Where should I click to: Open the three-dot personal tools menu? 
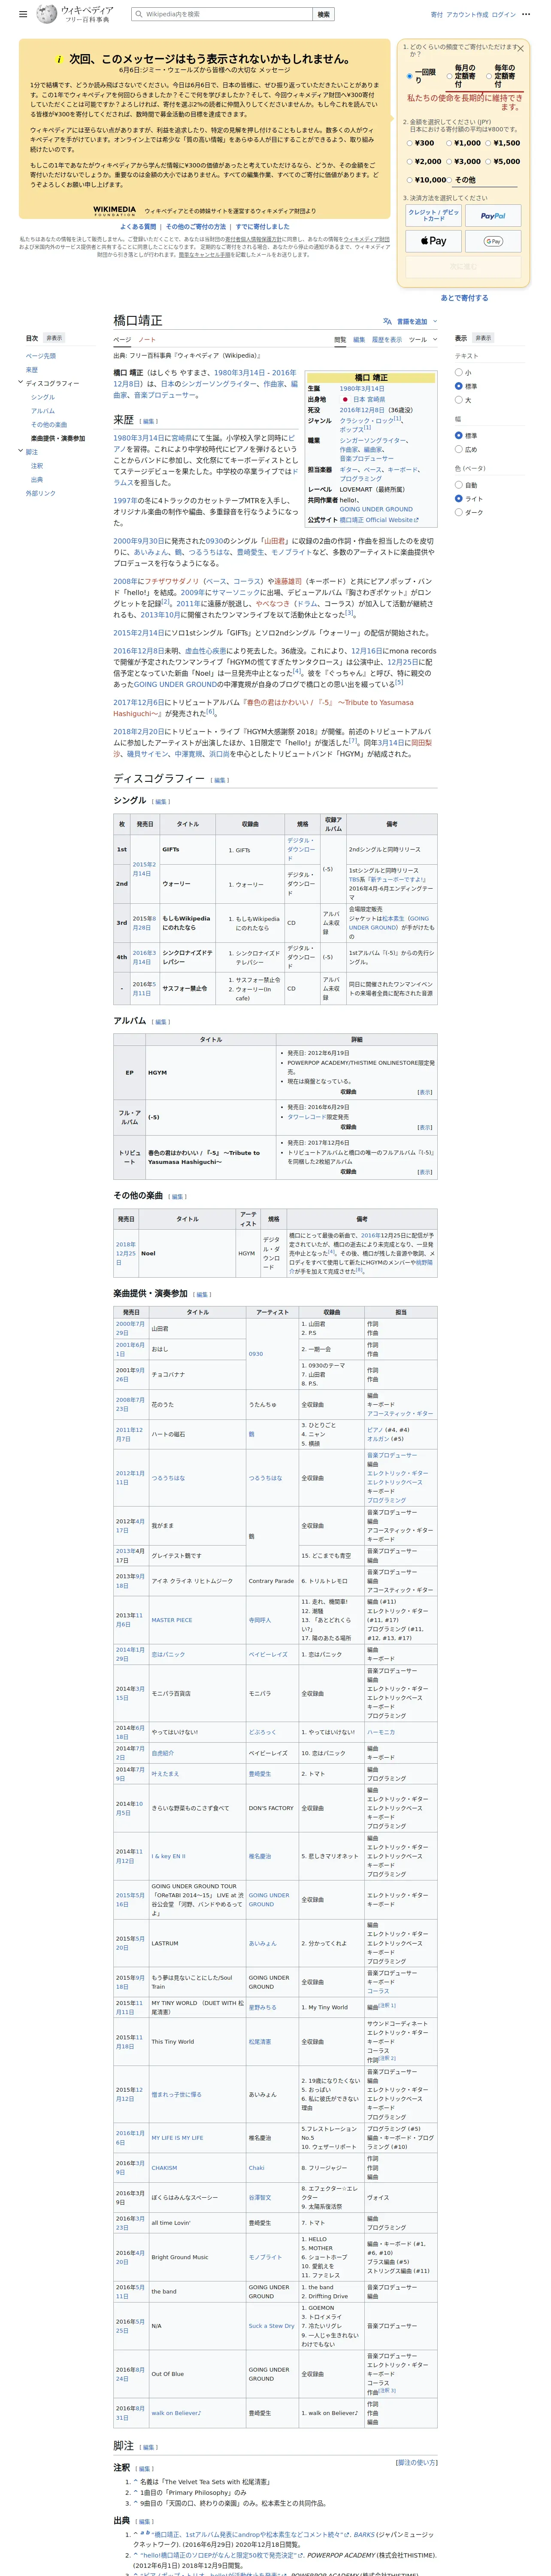[x=526, y=14]
